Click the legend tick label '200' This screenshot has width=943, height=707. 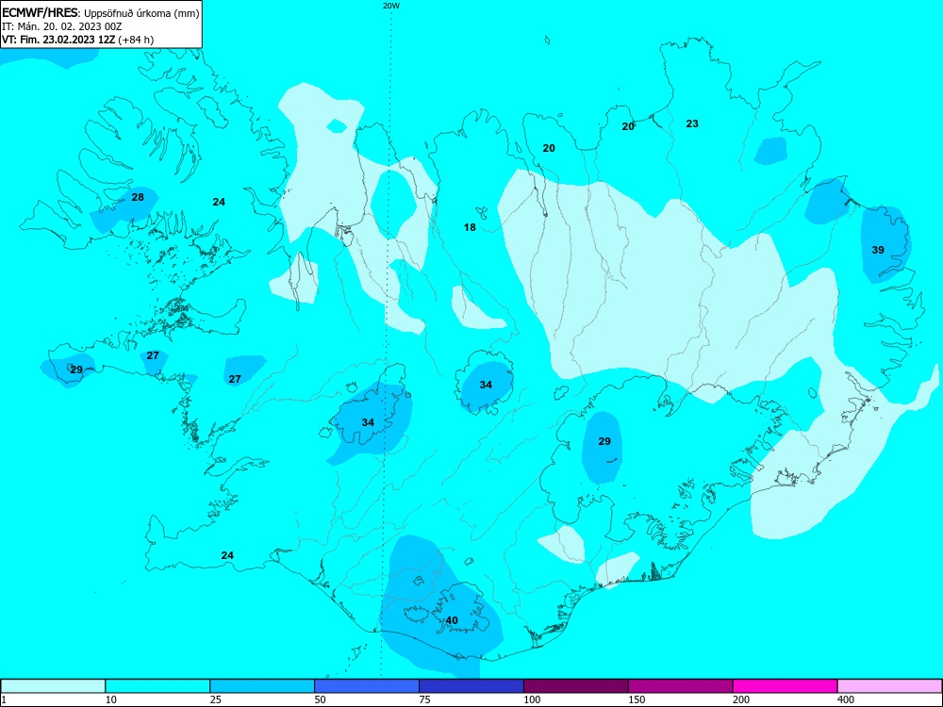[741, 699]
